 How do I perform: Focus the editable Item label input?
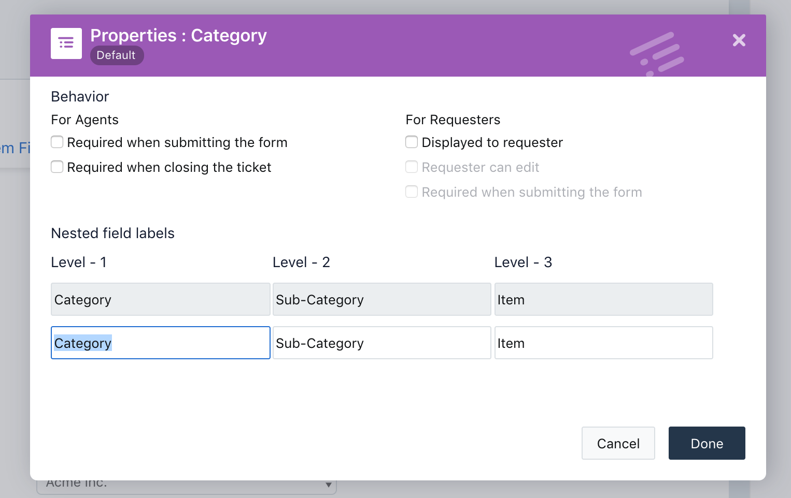point(603,343)
